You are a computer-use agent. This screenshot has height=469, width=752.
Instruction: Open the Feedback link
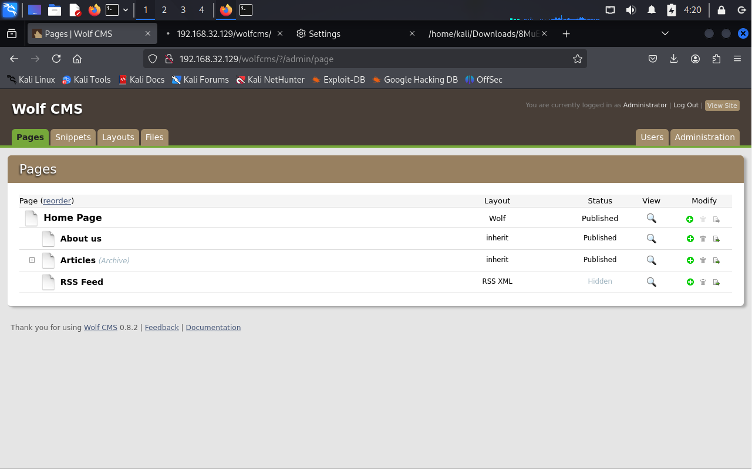[161, 328]
